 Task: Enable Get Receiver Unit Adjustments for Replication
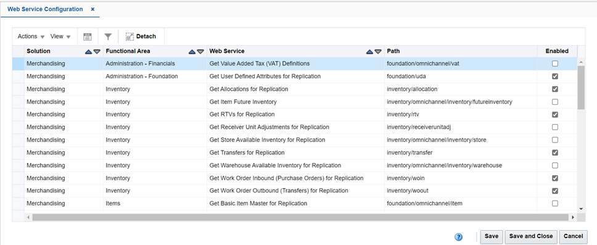(555, 127)
